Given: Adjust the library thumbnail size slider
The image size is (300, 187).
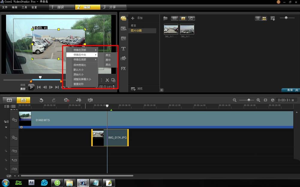Looking at the screenshot, I should [286, 18].
